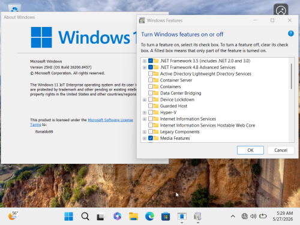Open the weather widget showing 56°
The image size is (300, 225).
(13, 215)
